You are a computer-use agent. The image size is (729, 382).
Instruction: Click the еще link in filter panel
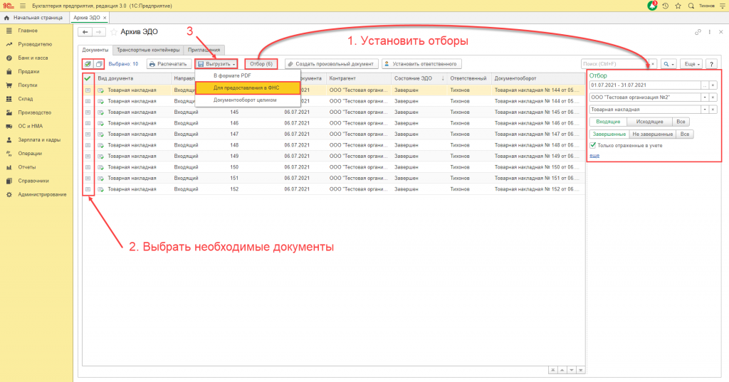[x=594, y=156]
